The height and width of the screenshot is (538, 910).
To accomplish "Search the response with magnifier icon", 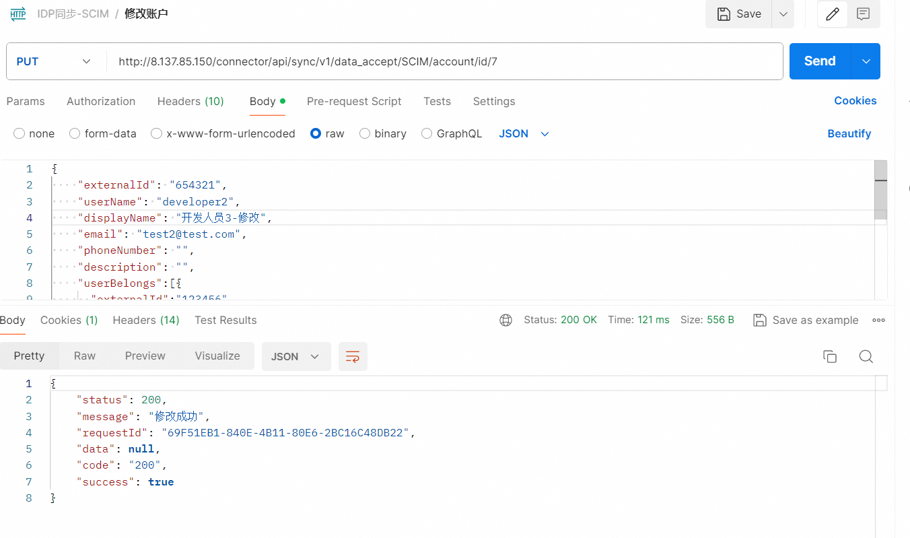I will point(866,356).
